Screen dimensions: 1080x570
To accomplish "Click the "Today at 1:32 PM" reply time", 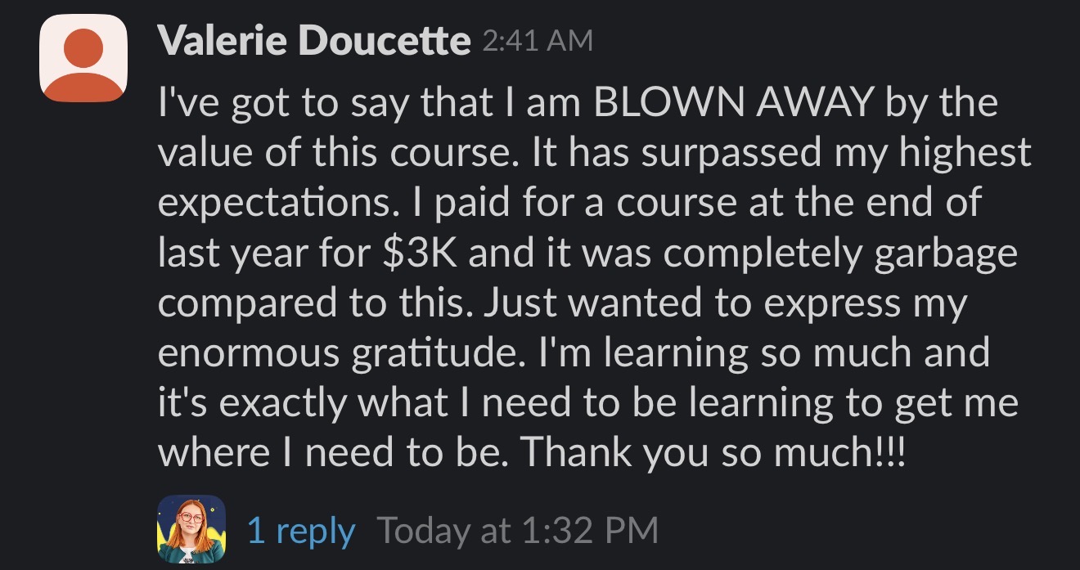I will (517, 531).
